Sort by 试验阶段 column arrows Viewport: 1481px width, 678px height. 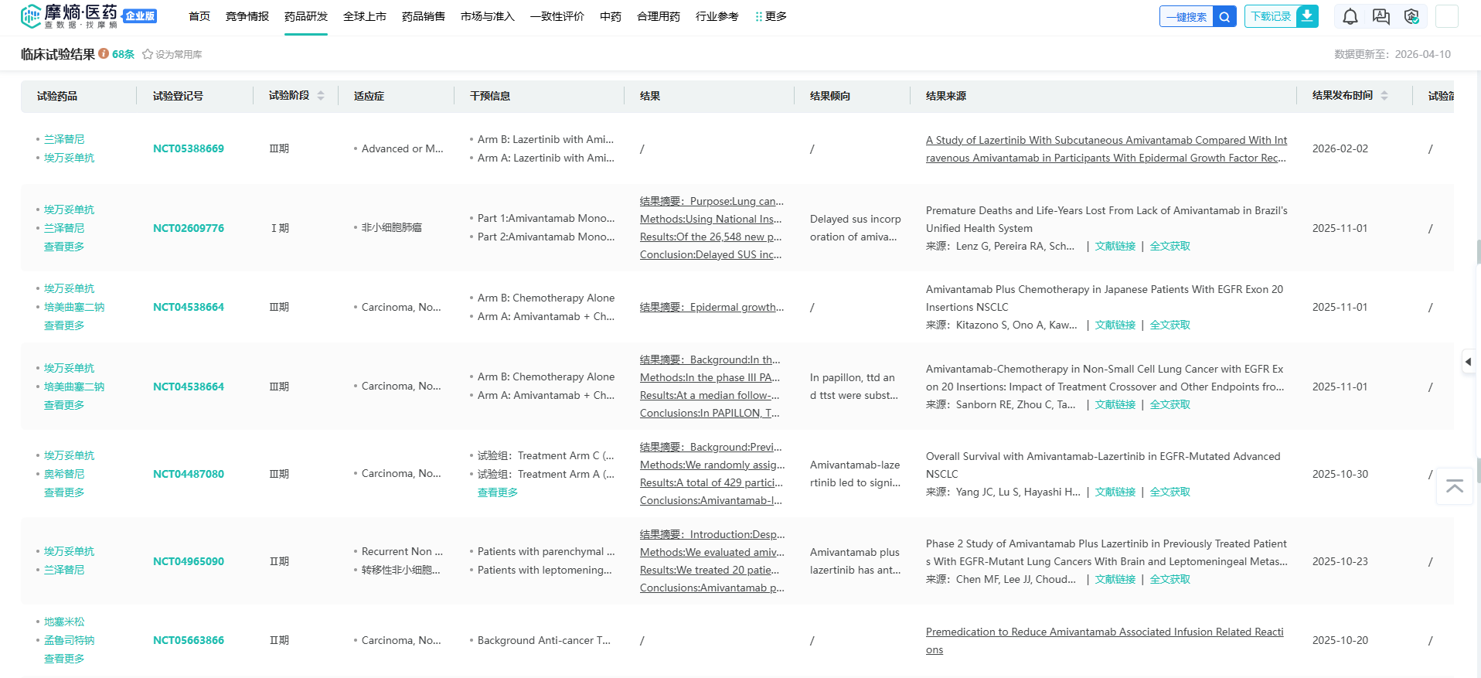click(321, 96)
